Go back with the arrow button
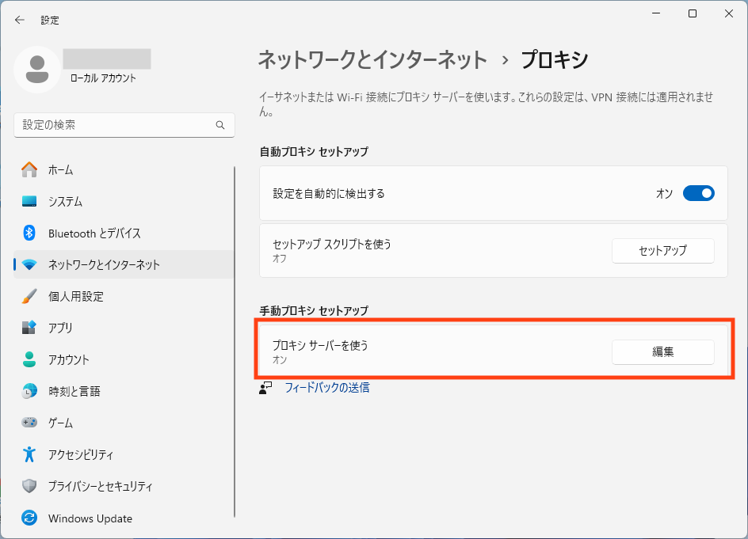Image resolution: width=748 pixels, height=539 pixels. [20, 20]
